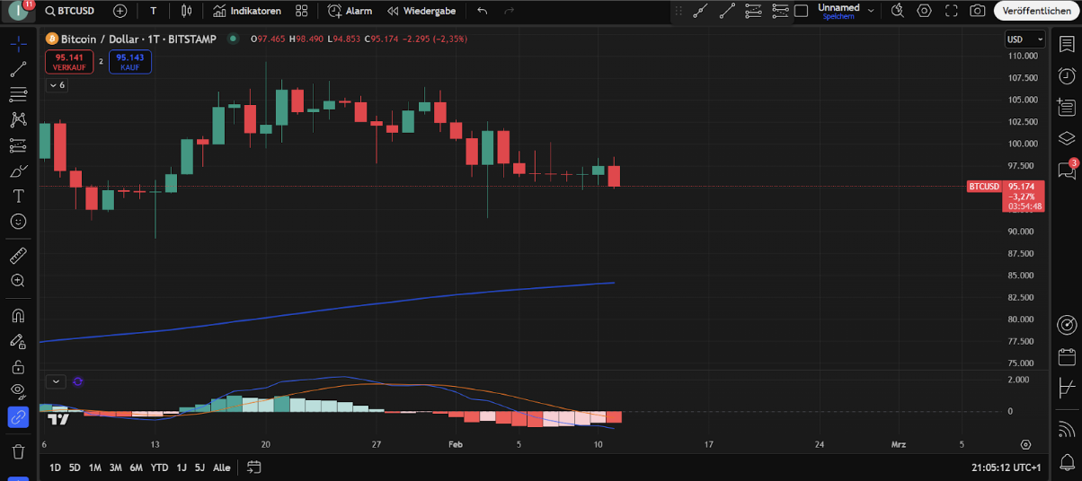Pick the text annotation tool
The height and width of the screenshot is (481, 1082).
point(18,196)
